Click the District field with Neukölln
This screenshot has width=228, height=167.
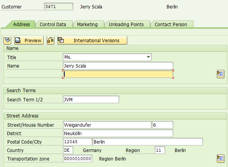click(118, 133)
